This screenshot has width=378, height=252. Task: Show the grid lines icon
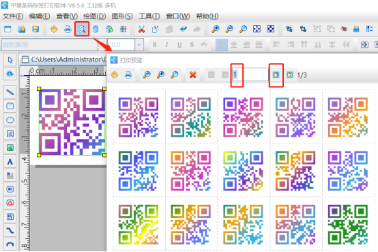click(x=123, y=29)
